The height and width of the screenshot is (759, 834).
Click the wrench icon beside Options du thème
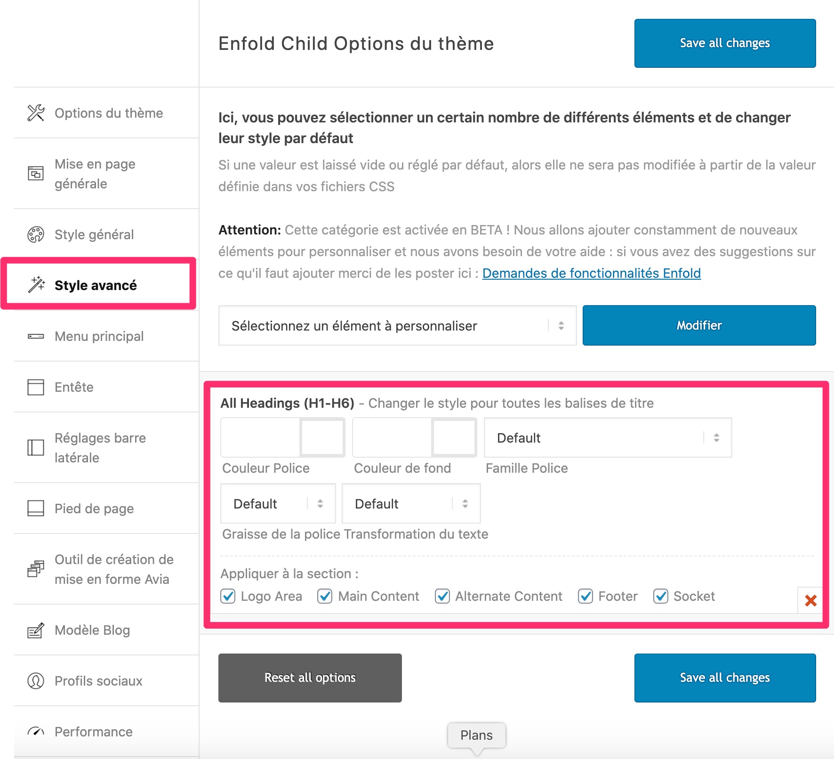click(36, 113)
